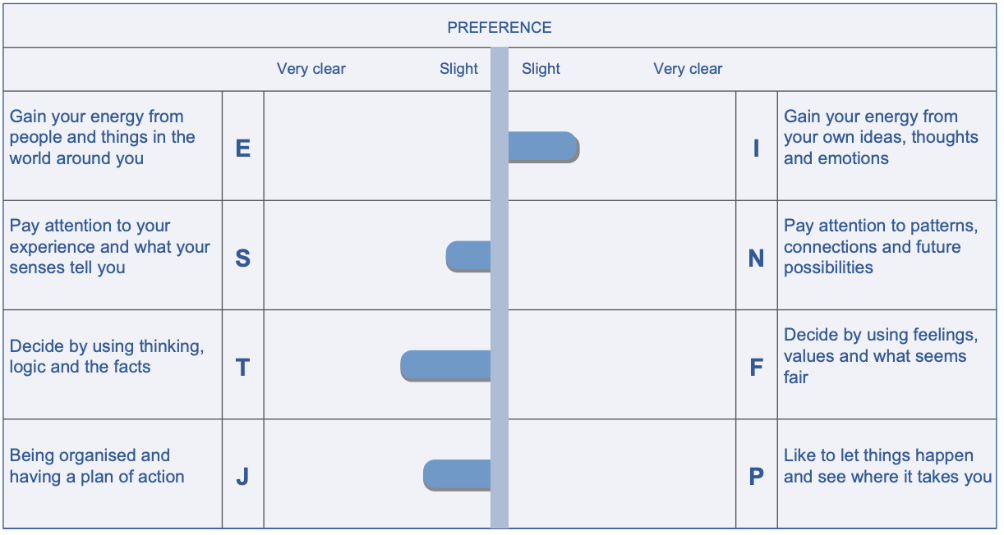This screenshot has height=535, width=1004.
Task: Click the left 'Very clear' scale label
Action: (311, 69)
